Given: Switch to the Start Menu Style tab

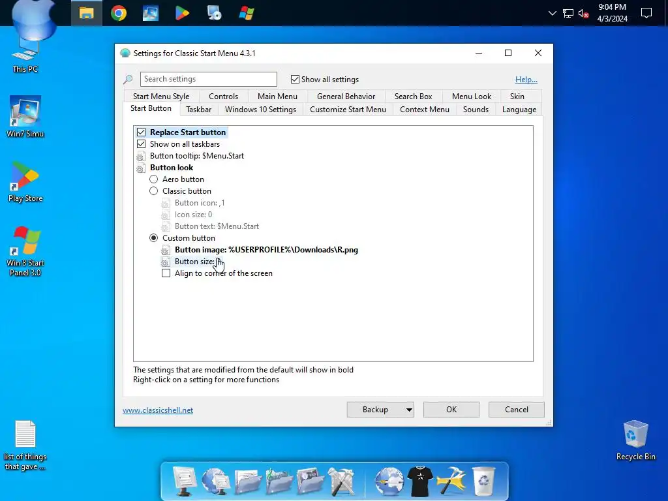Looking at the screenshot, I should [161, 97].
